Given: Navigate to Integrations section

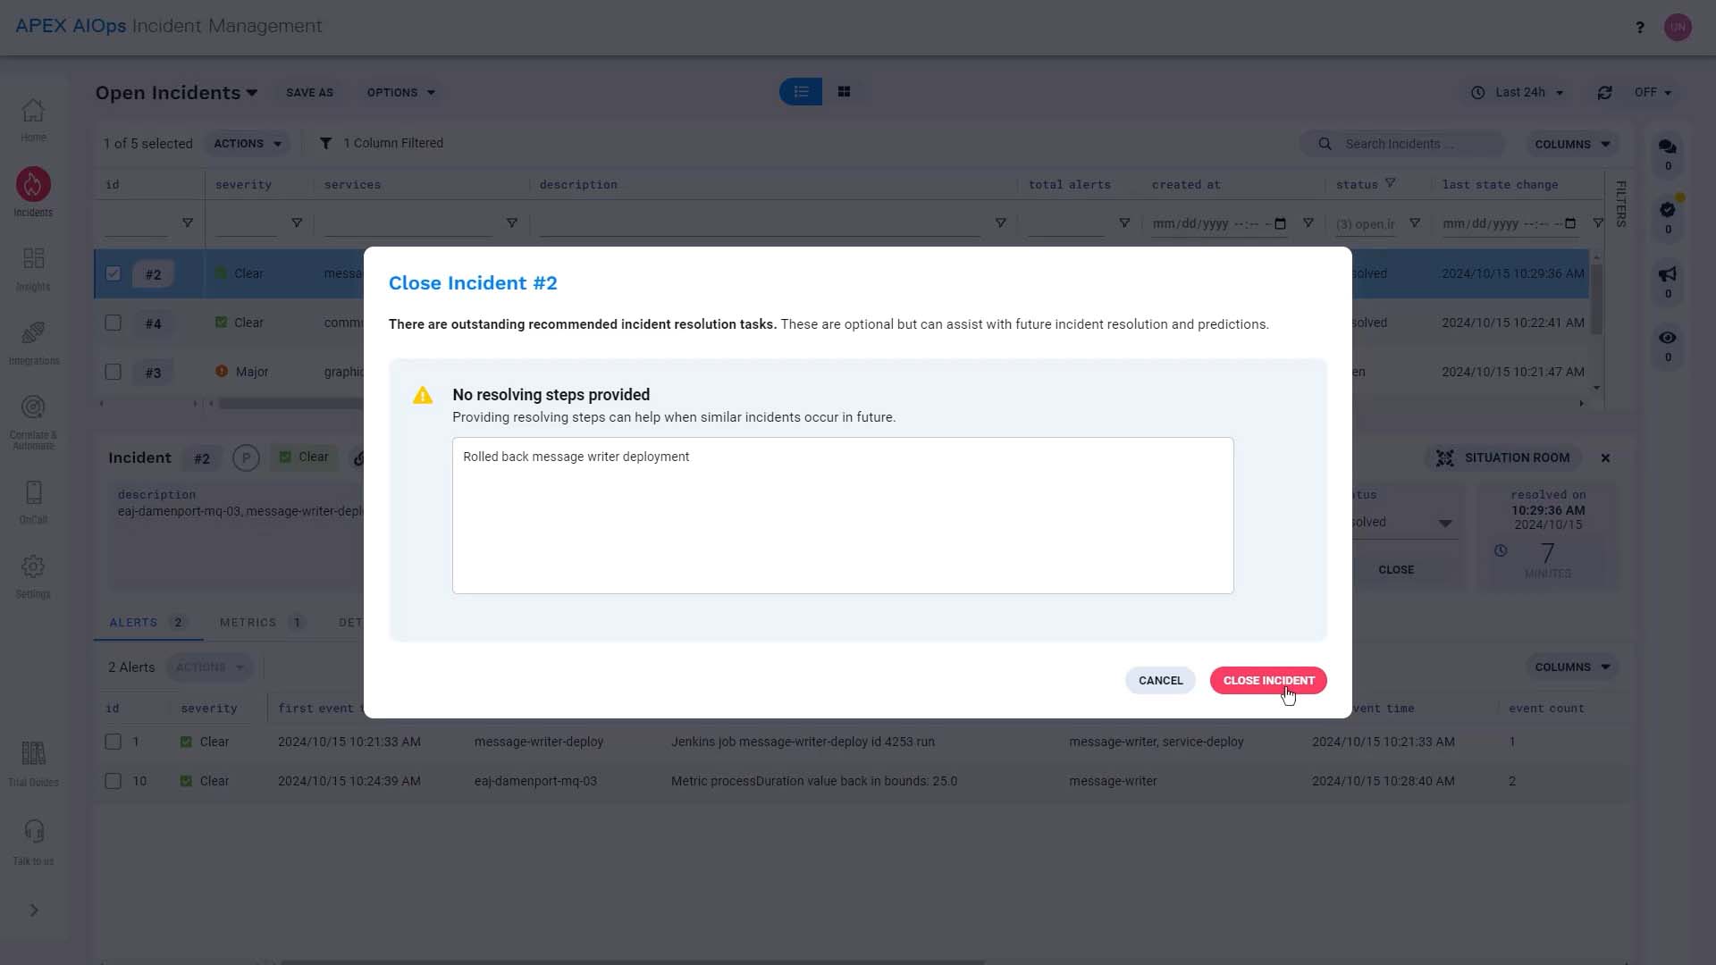Looking at the screenshot, I should [32, 341].
